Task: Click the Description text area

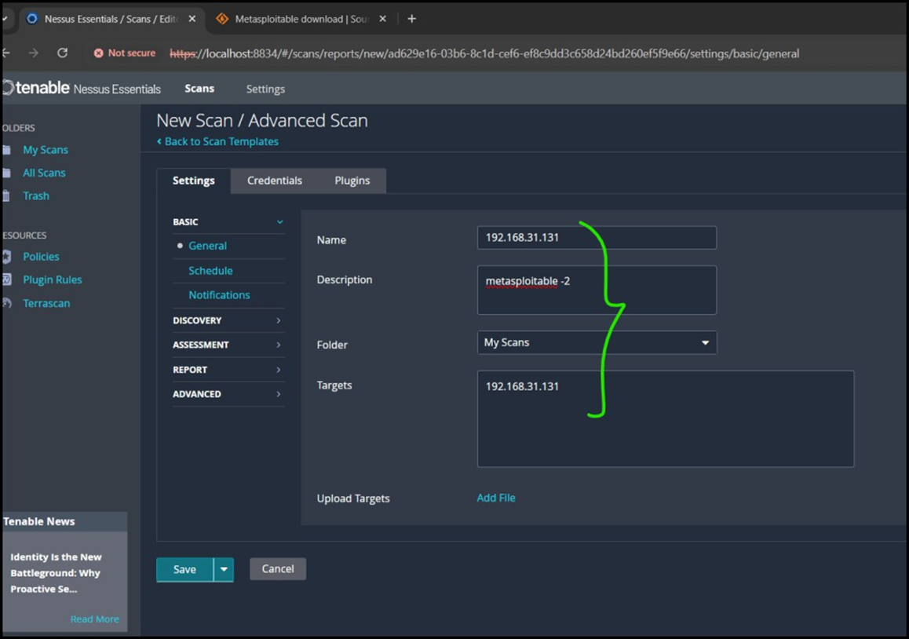Action: click(x=597, y=290)
